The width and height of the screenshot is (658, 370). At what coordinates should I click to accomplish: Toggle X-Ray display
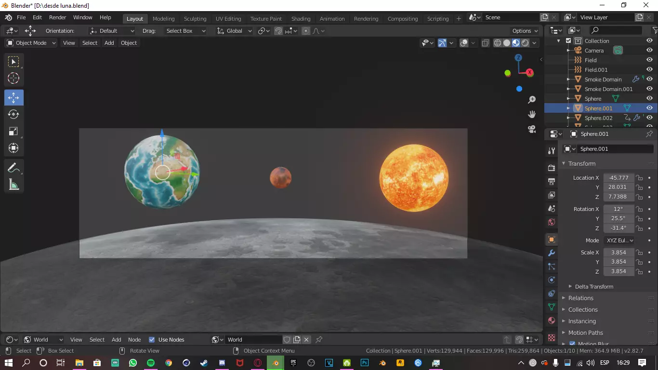[x=485, y=43]
